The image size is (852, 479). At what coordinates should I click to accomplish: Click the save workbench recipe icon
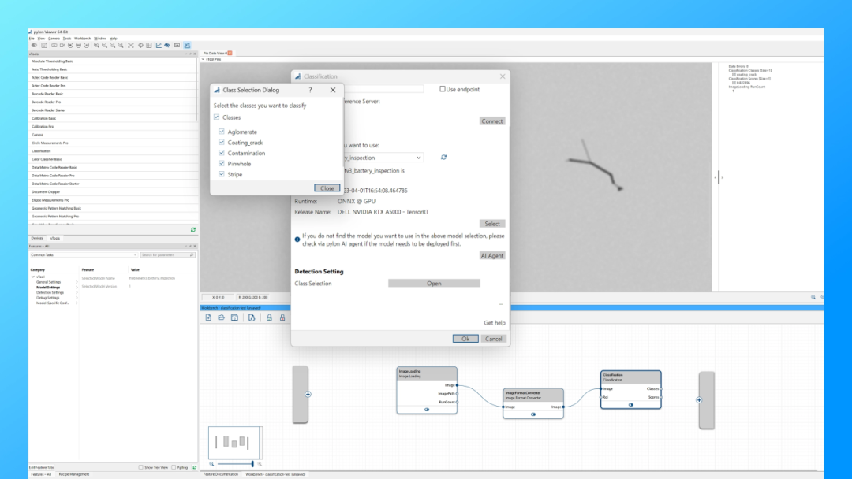234,317
